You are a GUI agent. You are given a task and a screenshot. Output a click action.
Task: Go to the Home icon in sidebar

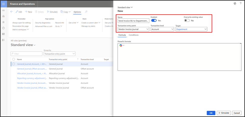click(x=4, y=16)
